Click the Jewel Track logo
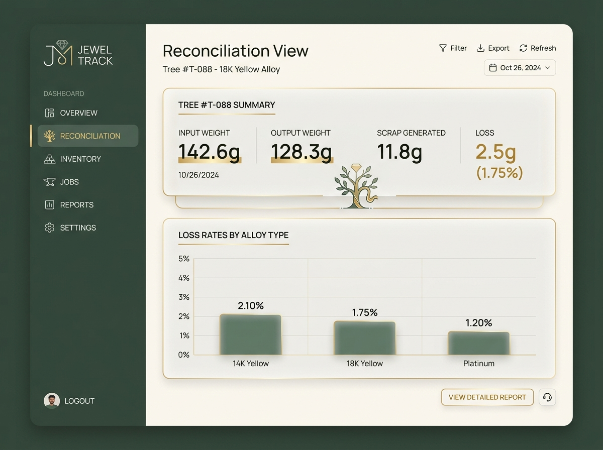This screenshot has width=603, height=450. point(78,54)
